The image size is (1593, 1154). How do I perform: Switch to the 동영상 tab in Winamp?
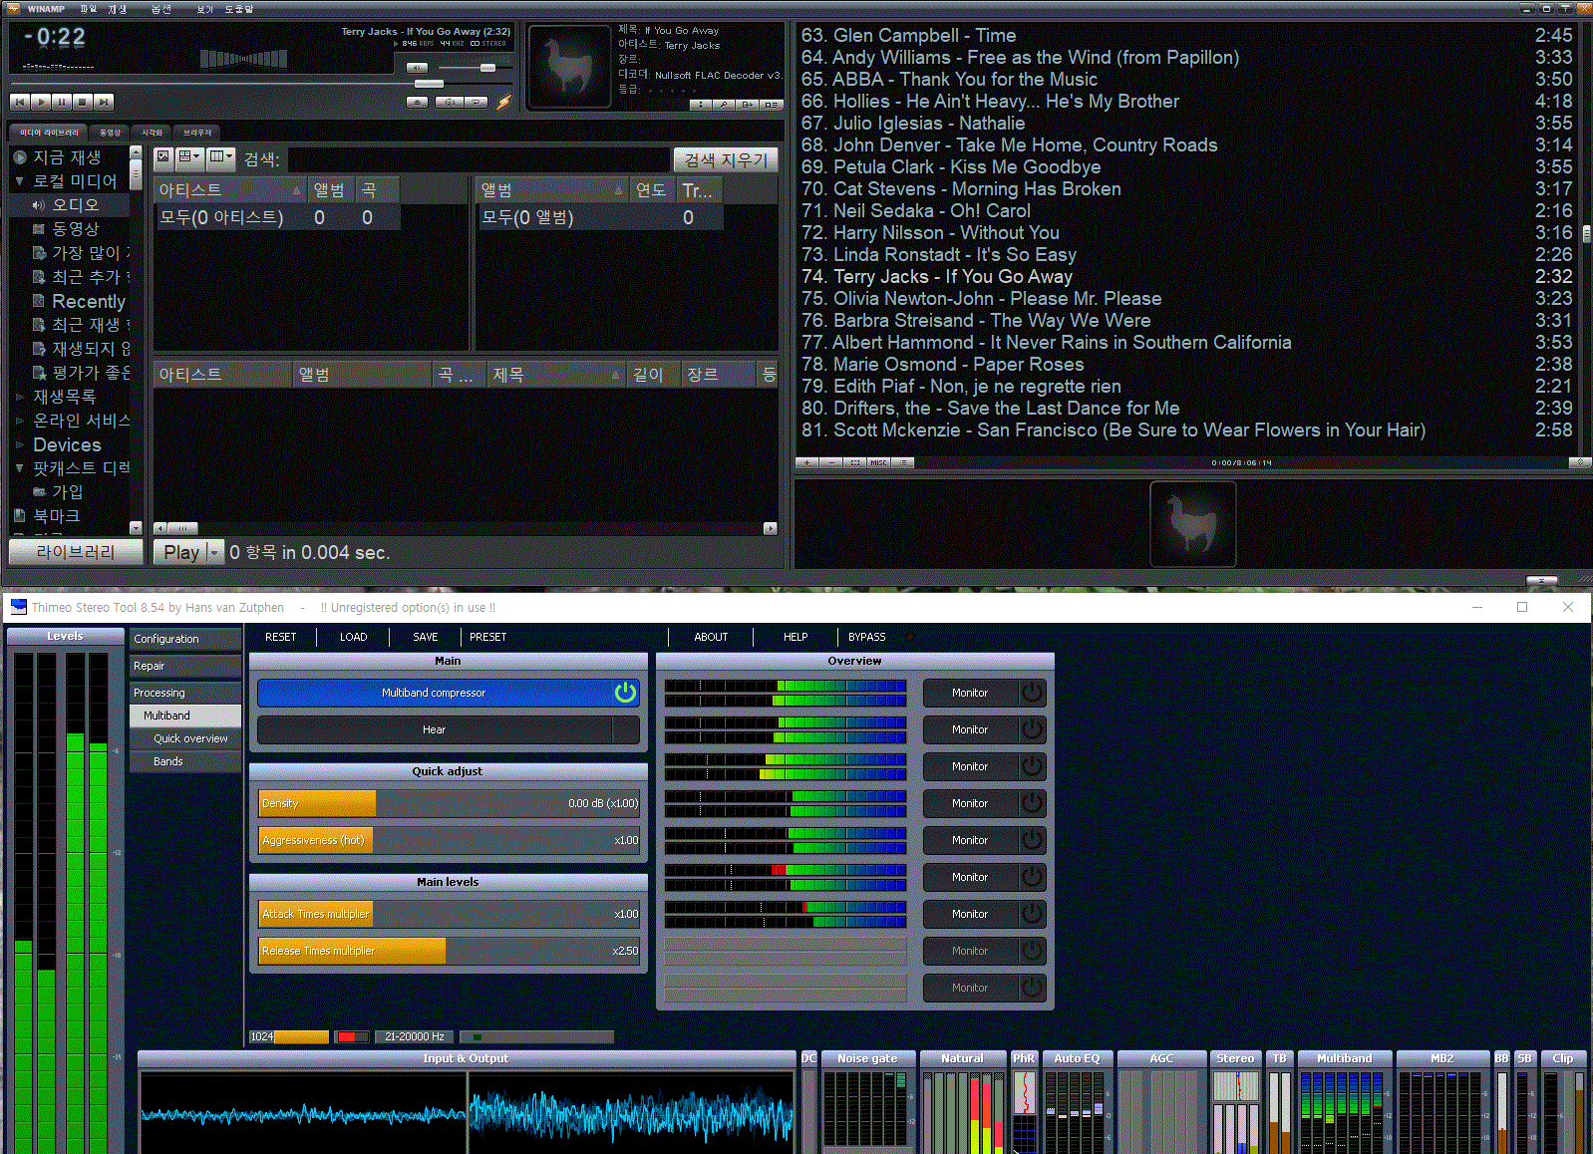(x=110, y=133)
